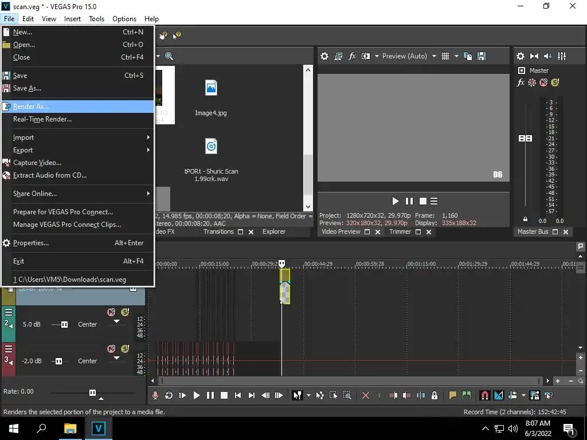
Task: Pause timeline playback
Action: pyautogui.click(x=210, y=395)
